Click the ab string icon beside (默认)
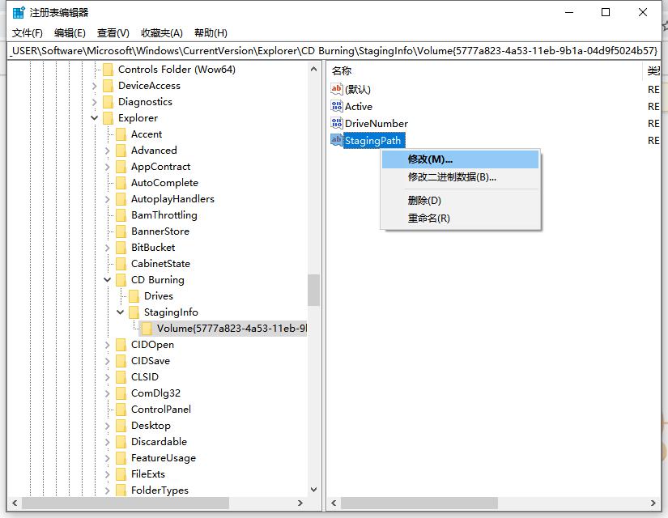Image resolution: width=668 pixels, height=518 pixels. [336, 90]
